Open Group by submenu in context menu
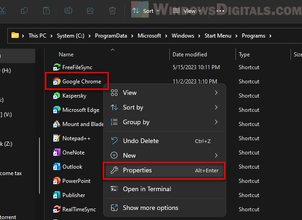Screen dimensions: 302x220 coord(165,122)
